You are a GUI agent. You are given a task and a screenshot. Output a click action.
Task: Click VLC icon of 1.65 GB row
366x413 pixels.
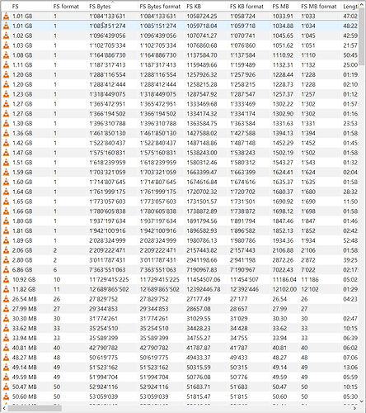pyautogui.click(x=6, y=202)
